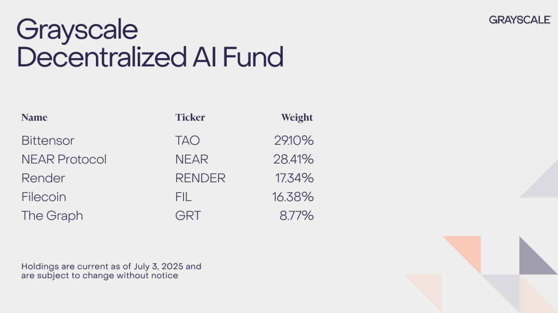Viewport: 558px width, 313px height.
Task: Click the Name column header
Action: coord(34,117)
